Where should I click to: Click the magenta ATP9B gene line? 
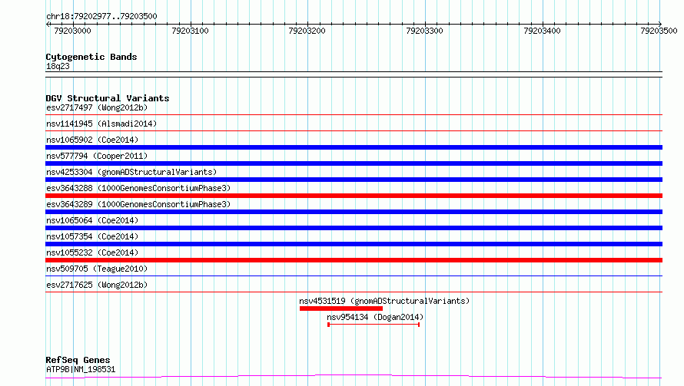tap(354, 376)
